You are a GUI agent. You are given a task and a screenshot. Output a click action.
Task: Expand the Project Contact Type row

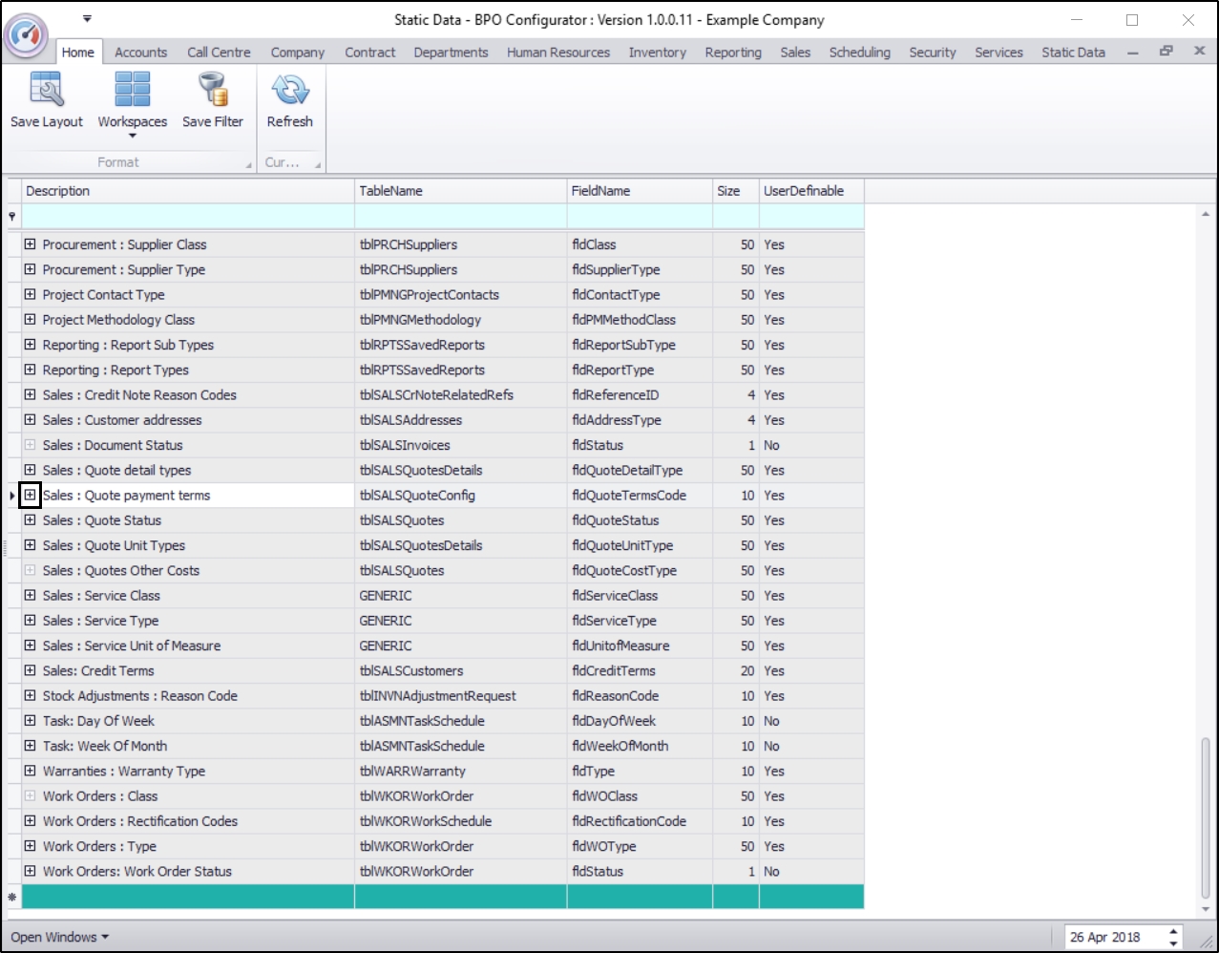pyautogui.click(x=30, y=294)
